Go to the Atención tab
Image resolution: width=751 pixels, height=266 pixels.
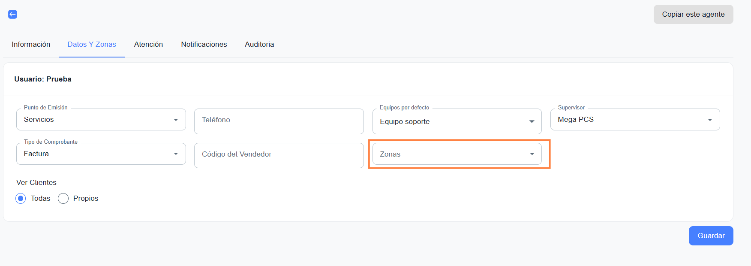(x=148, y=44)
